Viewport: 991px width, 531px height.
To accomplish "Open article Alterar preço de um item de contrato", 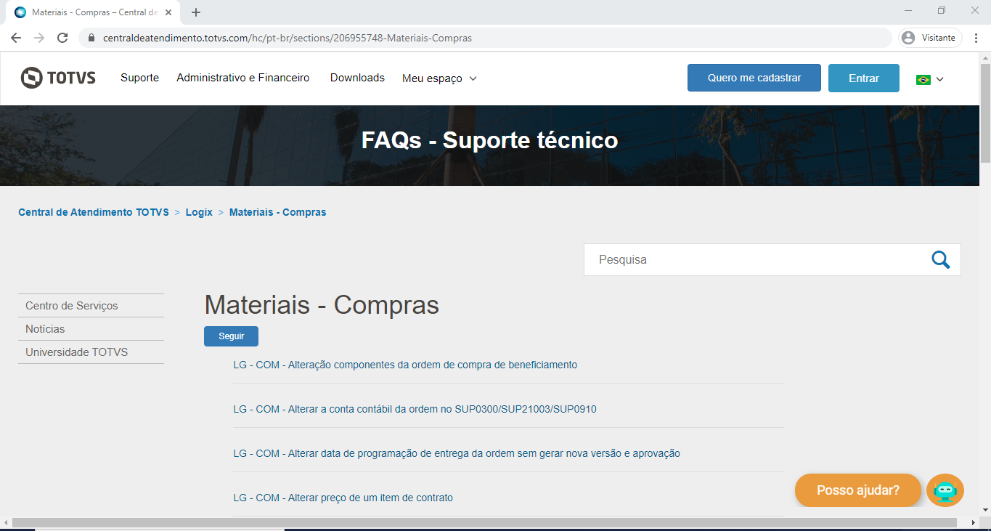I will click(x=343, y=498).
